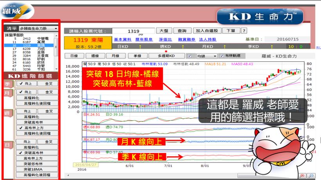The width and height of the screenshot is (321, 180).
Task: Toggle 日 section 高檔鈍化 filter
Action: coord(37,147)
